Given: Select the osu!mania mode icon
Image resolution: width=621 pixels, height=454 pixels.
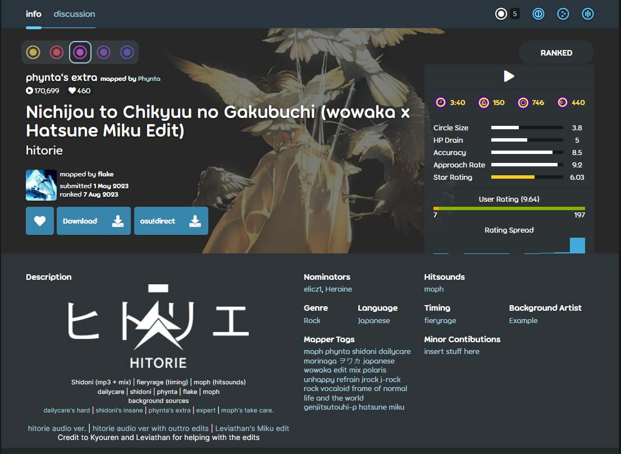Looking at the screenshot, I should 588,14.
